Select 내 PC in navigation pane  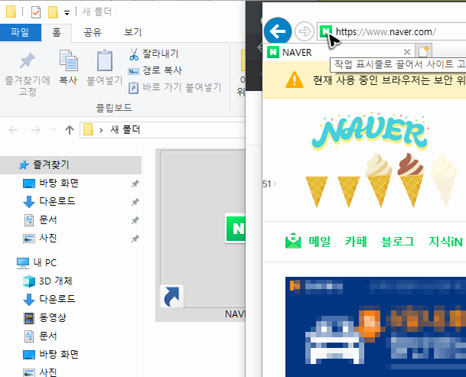44,263
